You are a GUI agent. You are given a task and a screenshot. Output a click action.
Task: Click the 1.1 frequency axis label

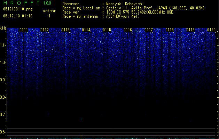click(x=3, y=45)
